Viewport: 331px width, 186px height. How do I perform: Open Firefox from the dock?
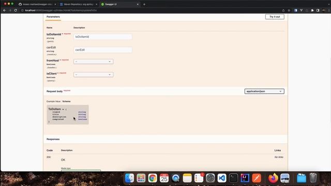click(x=273, y=178)
